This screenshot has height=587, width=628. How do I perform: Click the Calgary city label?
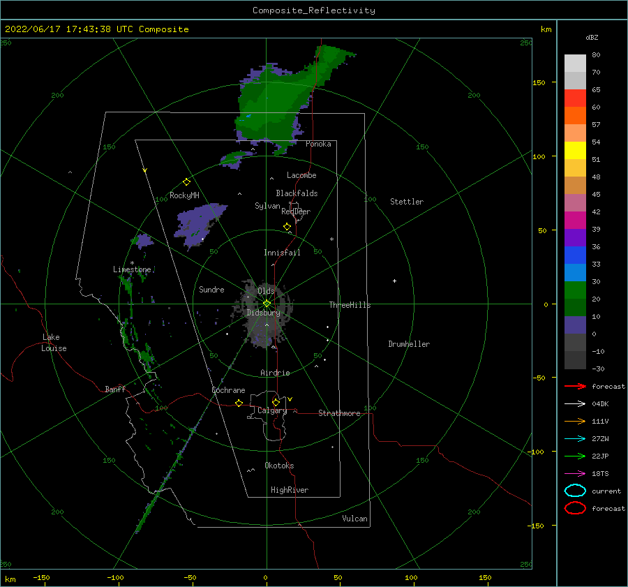(272, 410)
